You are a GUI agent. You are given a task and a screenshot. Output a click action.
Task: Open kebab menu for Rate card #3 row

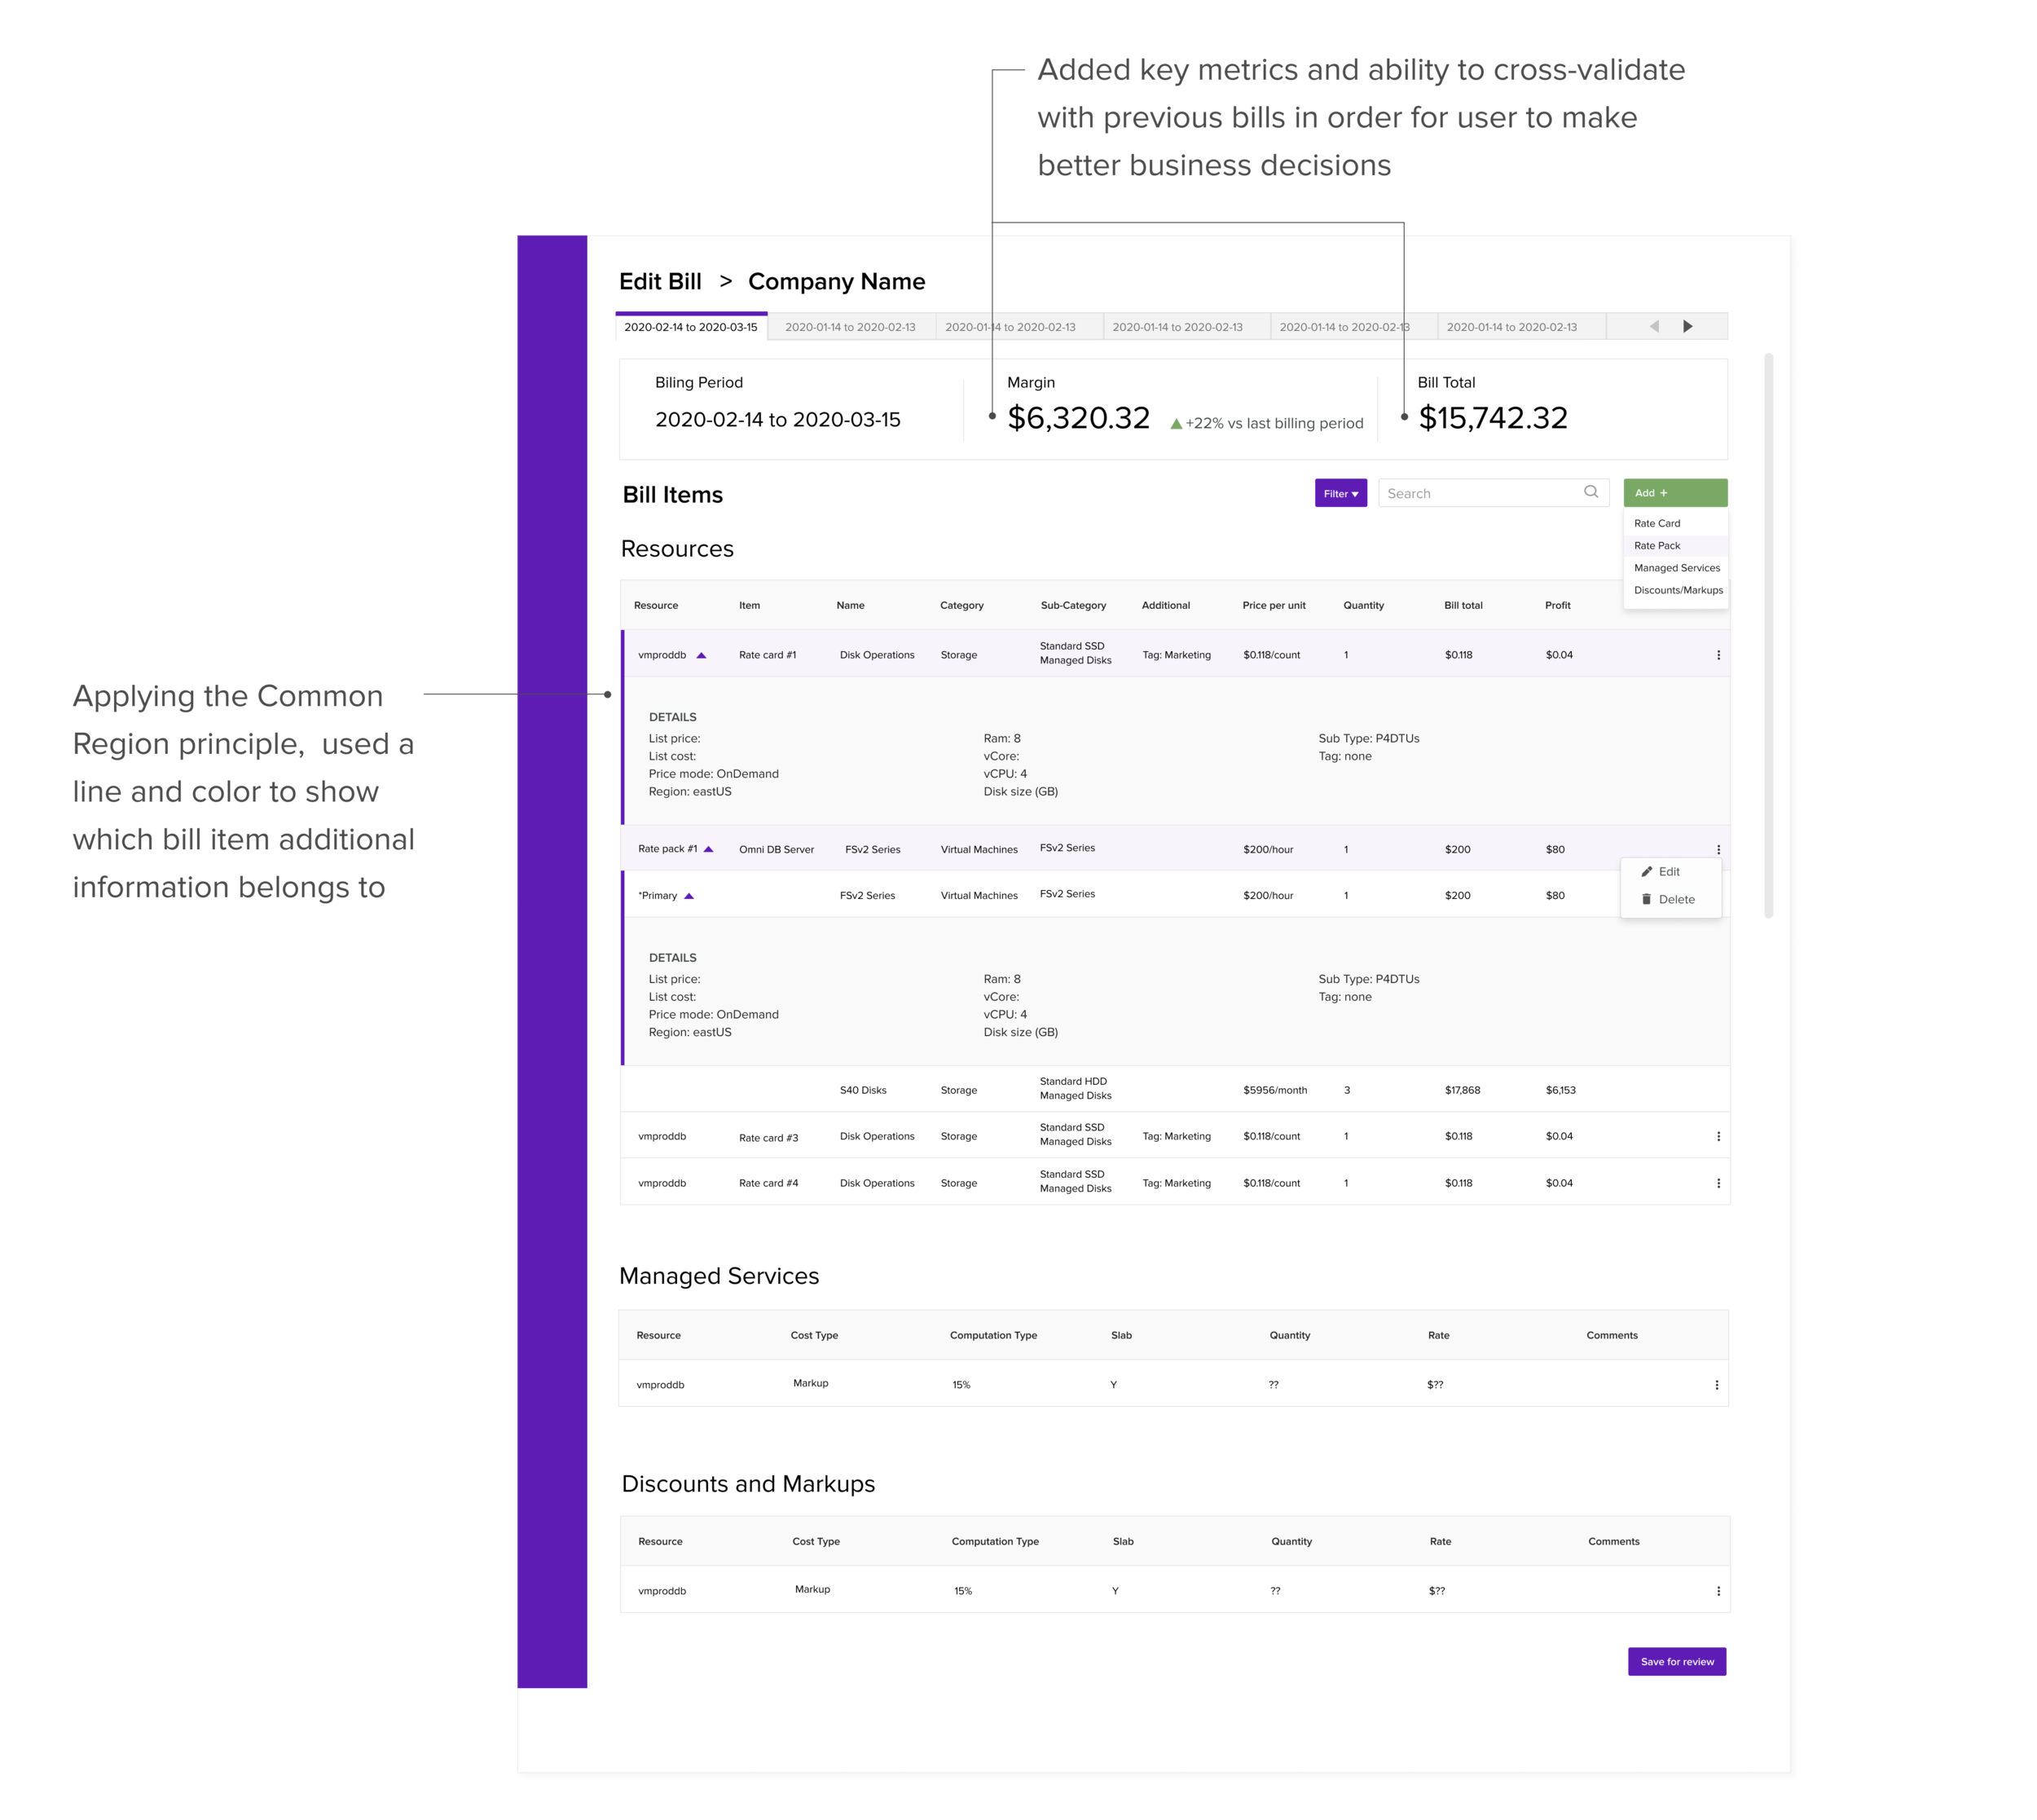pos(1718,1136)
